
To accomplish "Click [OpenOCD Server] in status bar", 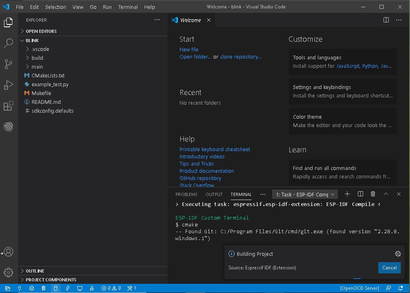I will pos(360,288).
